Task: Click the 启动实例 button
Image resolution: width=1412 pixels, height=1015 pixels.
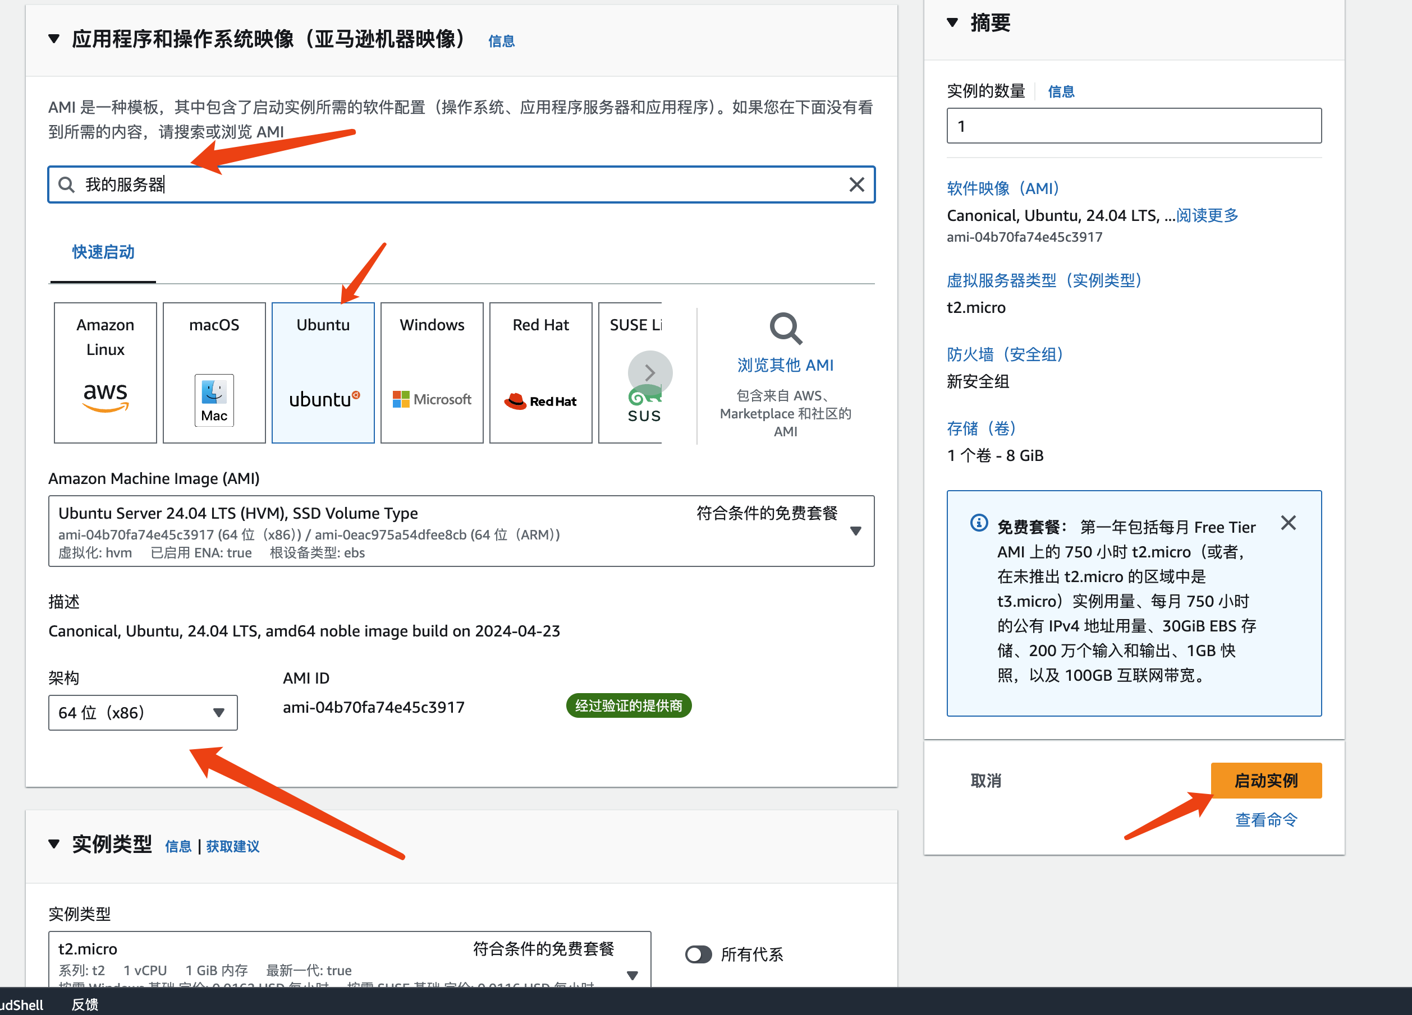Action: pyautogui.click(x=1266, y=781)
